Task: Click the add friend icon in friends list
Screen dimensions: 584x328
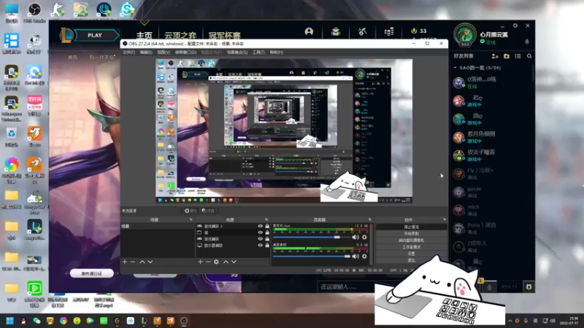Action: pos(495,56)
